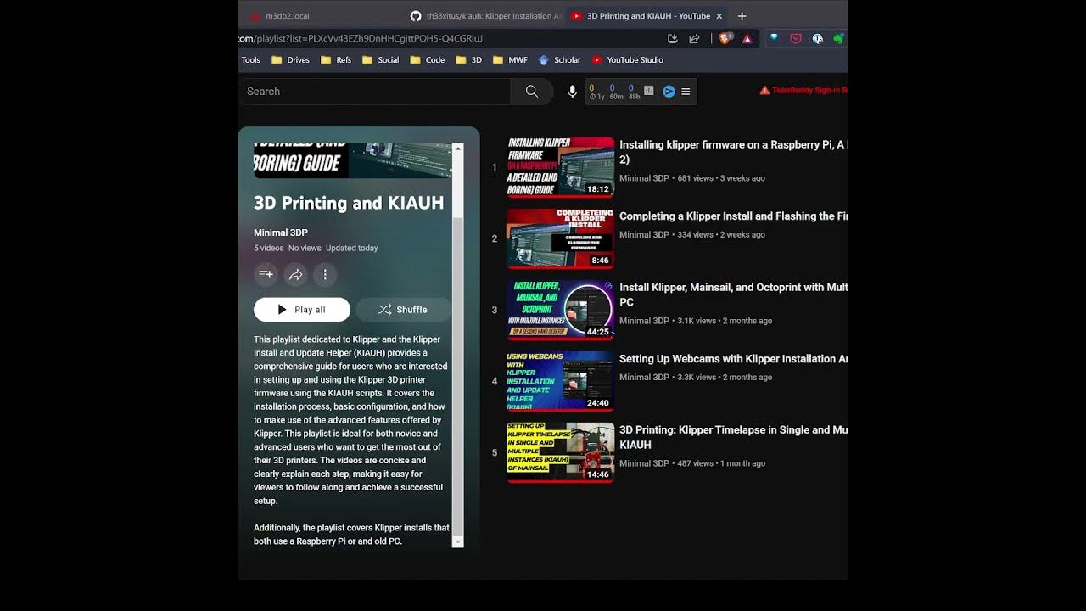The image size is (1086, 611).
Task: Open 'Install Klipper, Mainsail, and Octoprint' video title
Action: click(x=733, y=294)
